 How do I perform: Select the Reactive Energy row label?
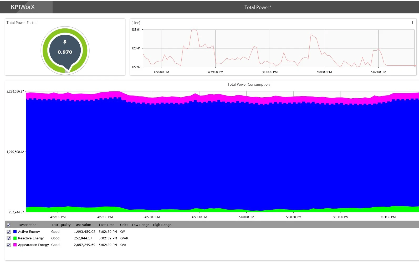(x=31, y=238)
